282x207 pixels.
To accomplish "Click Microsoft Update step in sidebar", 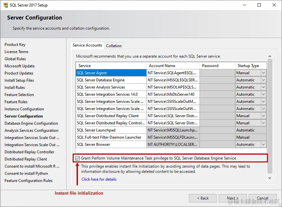I will (20, 66).
